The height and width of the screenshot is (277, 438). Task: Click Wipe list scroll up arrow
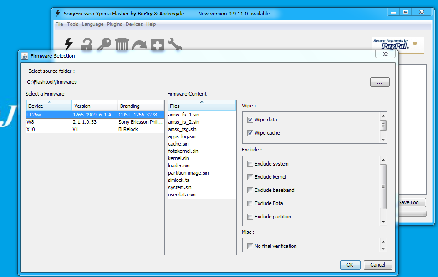click(383, 116)
